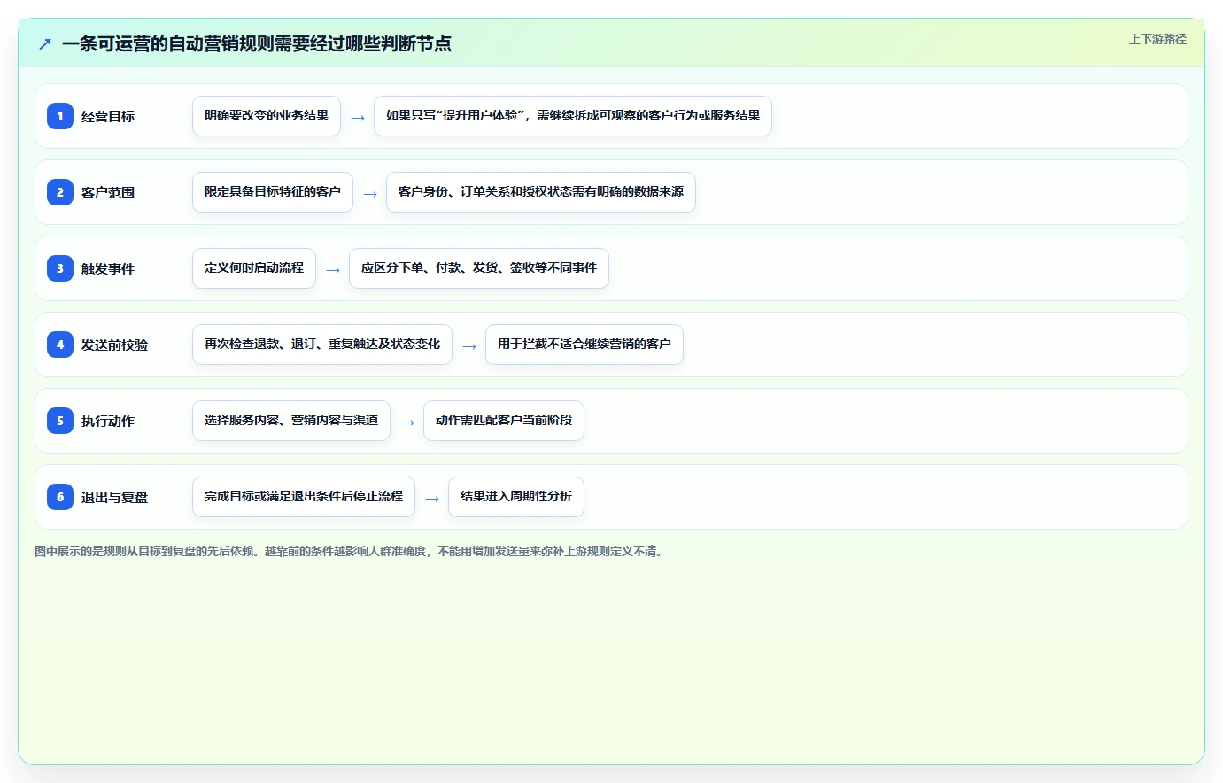
Task: Click the arrow in the 客户范围 row
Action: [x=370, y=194]
